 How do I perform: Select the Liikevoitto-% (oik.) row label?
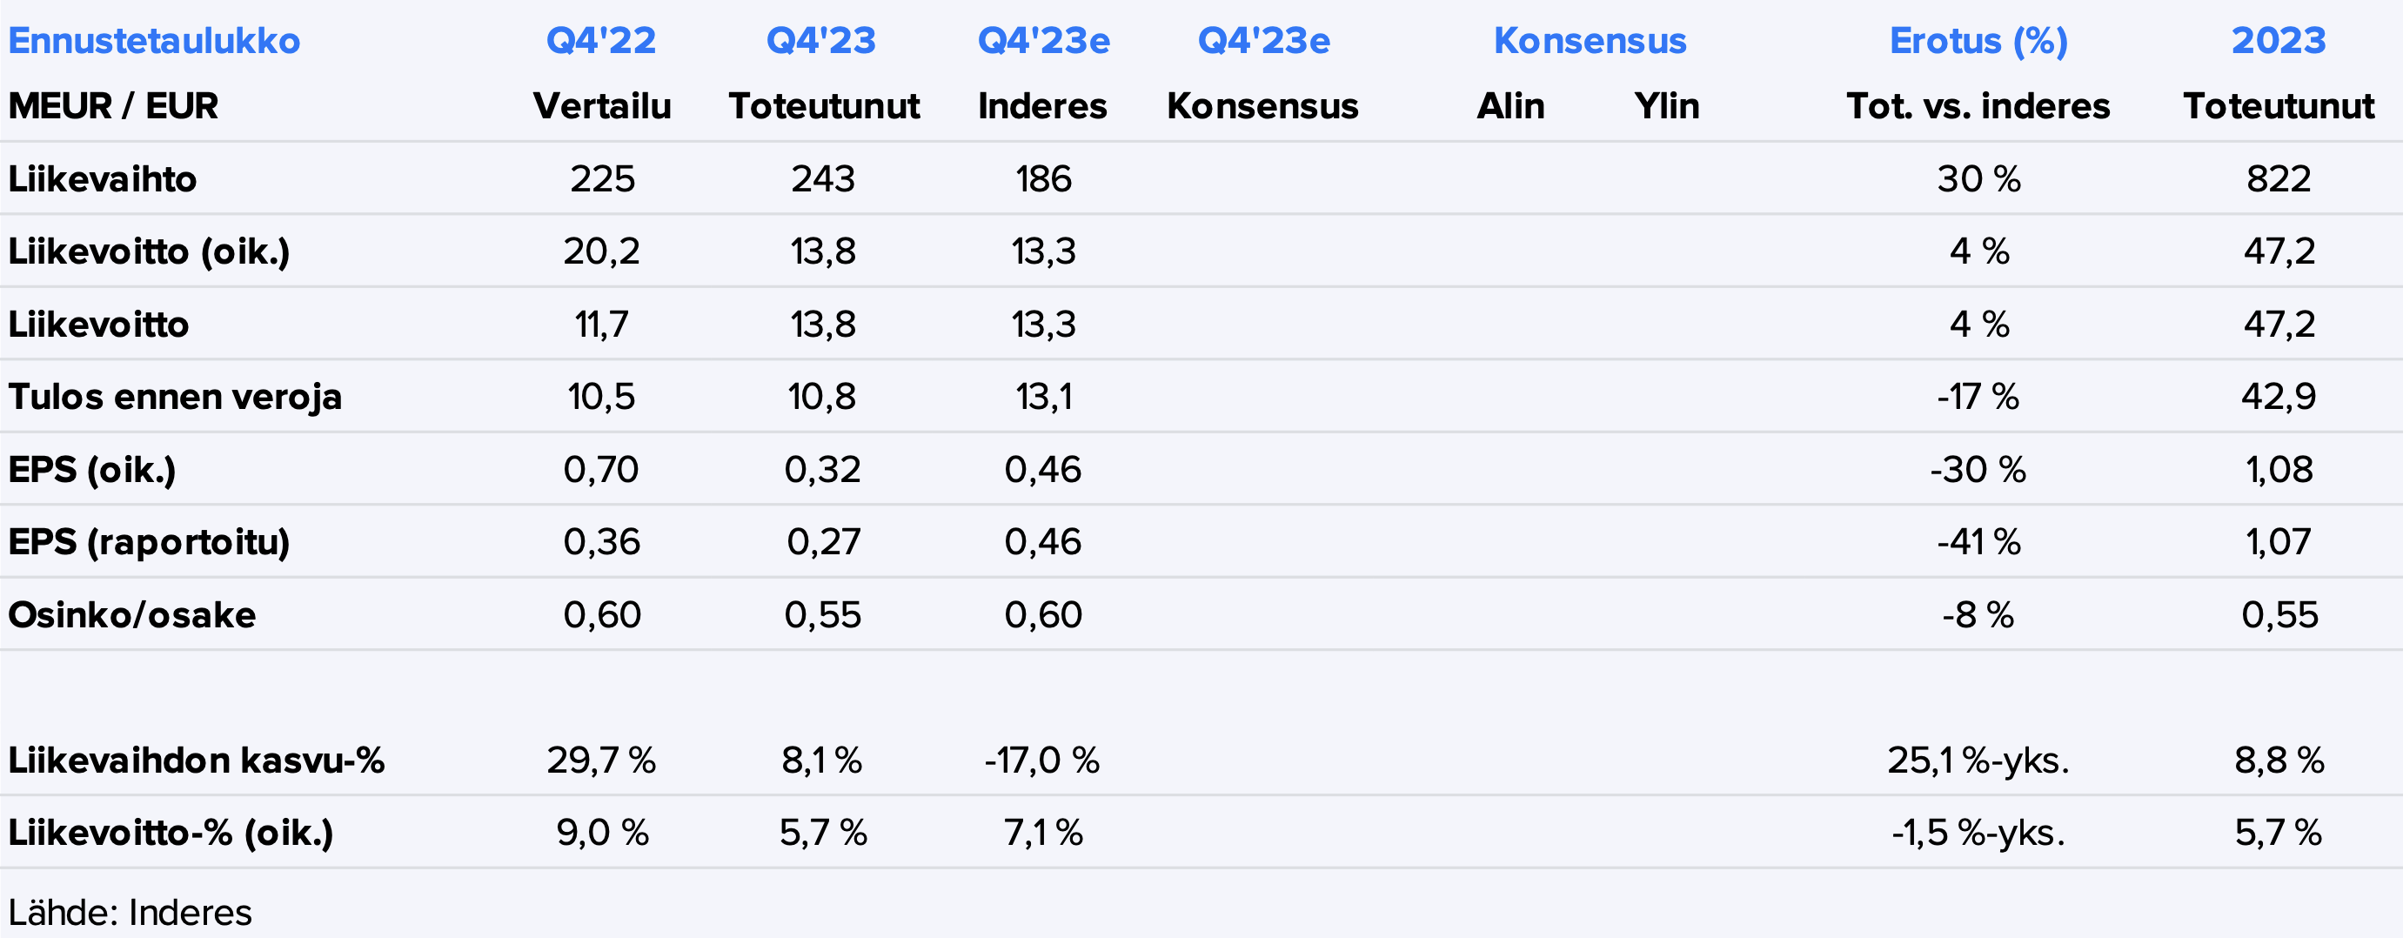click(171, 833)
